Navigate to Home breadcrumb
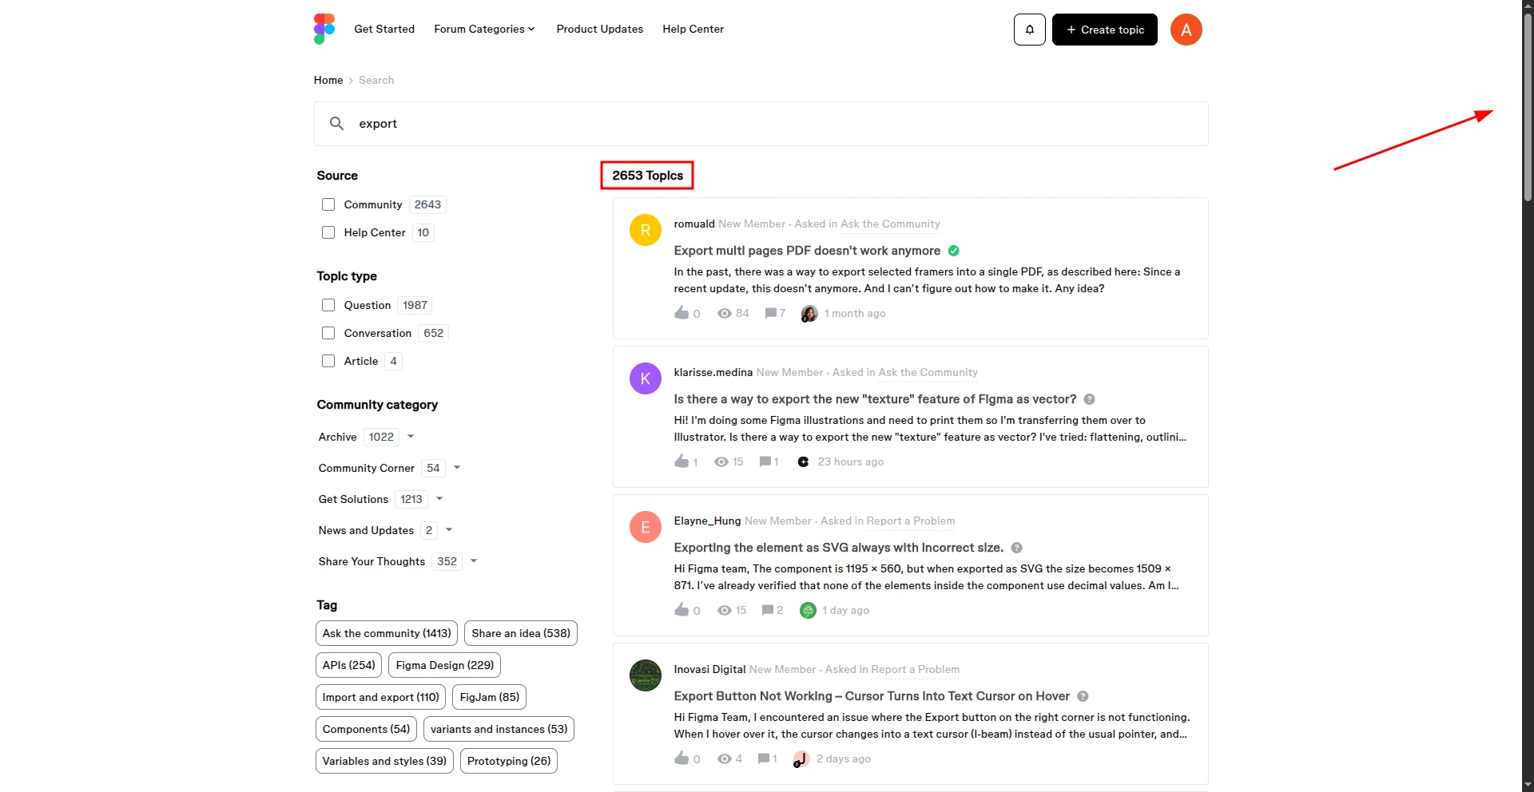This screenshot has height=792, width=1534. click(x=328, y=80)
